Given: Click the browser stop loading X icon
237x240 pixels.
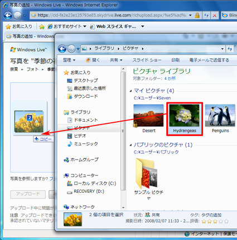Looking at the screenshot, I should click(215, 16).
